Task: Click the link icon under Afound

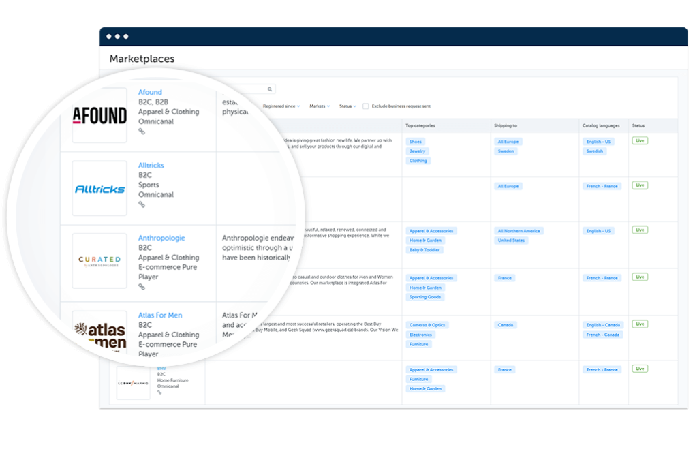Action: 142,132
